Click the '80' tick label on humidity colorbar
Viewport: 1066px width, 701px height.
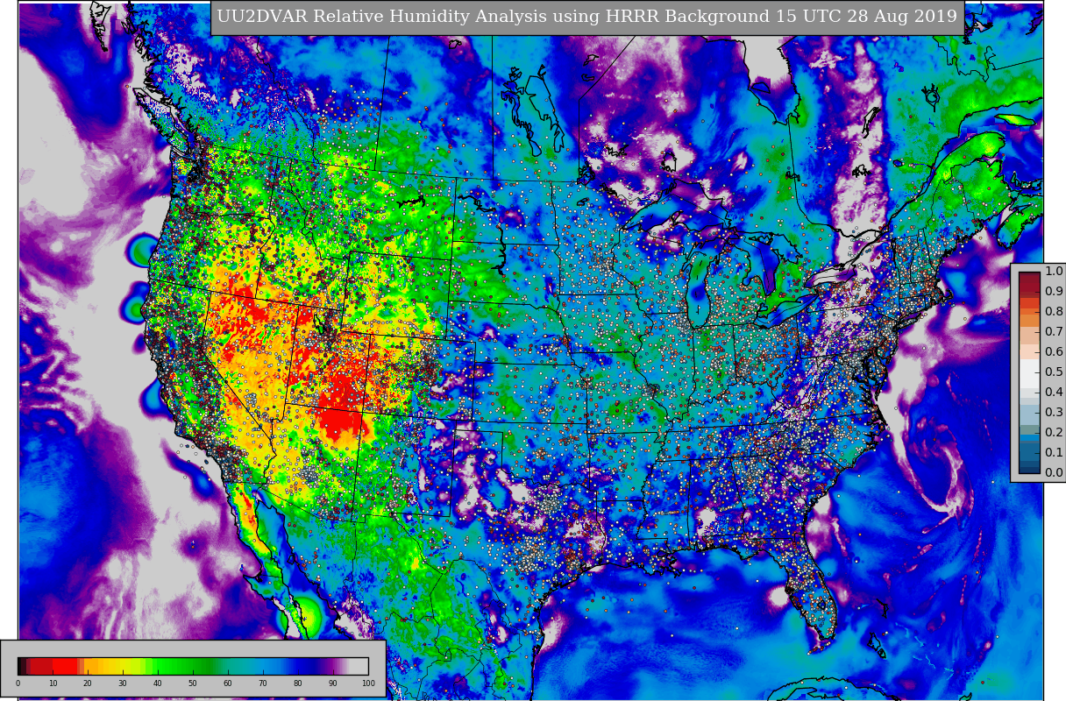point(297,683)
